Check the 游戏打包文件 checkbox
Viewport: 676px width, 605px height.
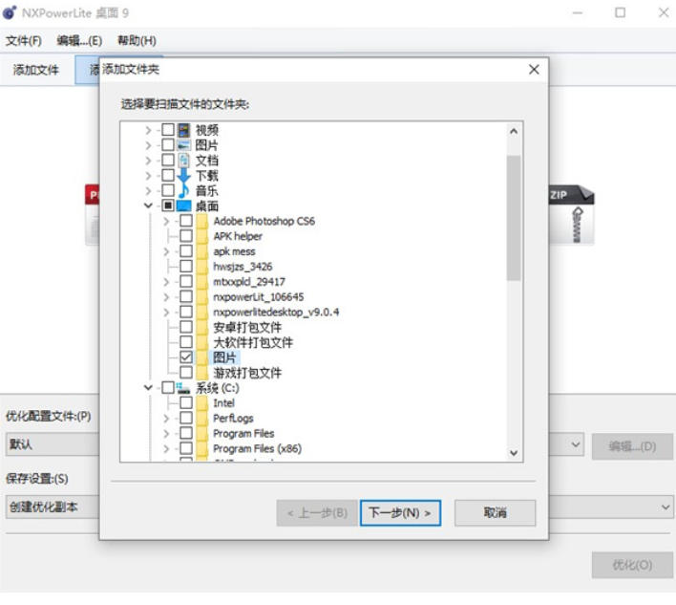click(186, 373)
